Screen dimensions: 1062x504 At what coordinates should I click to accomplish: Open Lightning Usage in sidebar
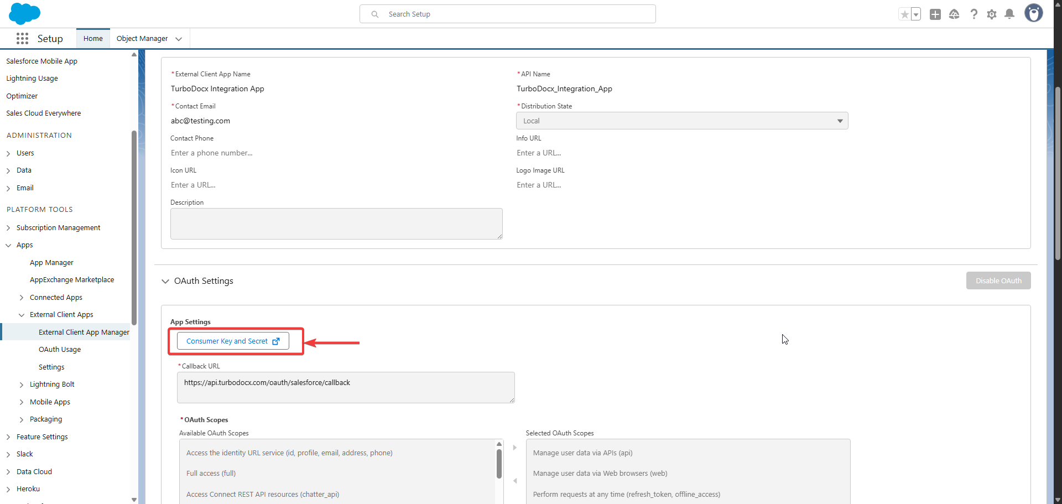coord(32,79)
